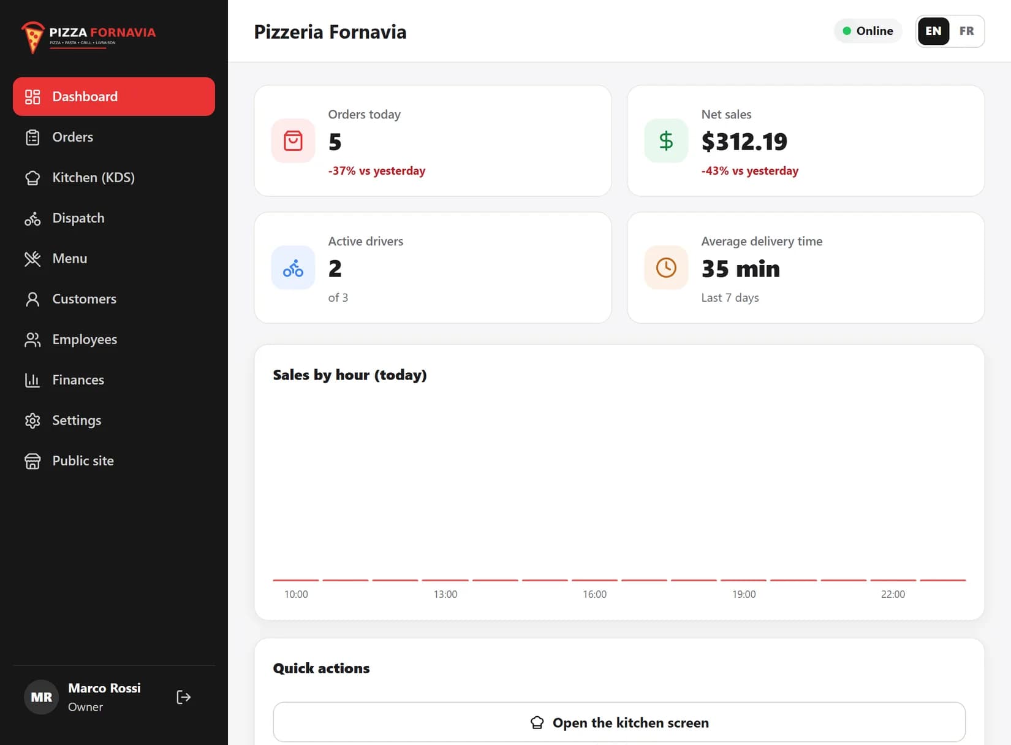
Task: Open the kitchen screen button
Action: (619, 722)
